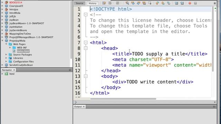Click the Find Selection magnifier icon
Viewport: 221px width, 124px height.
[x=127, y=3]
